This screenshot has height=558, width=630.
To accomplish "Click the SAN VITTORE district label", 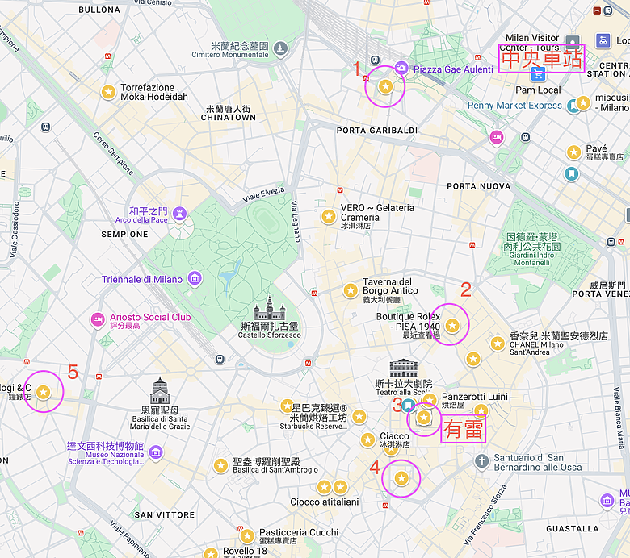I will tap(164, 514).
